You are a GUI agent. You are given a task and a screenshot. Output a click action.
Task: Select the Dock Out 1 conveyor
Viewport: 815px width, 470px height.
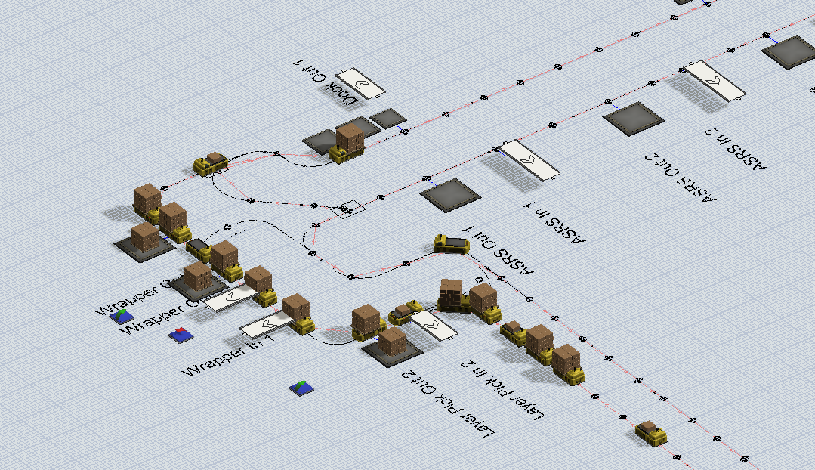[x=360, y=82]
